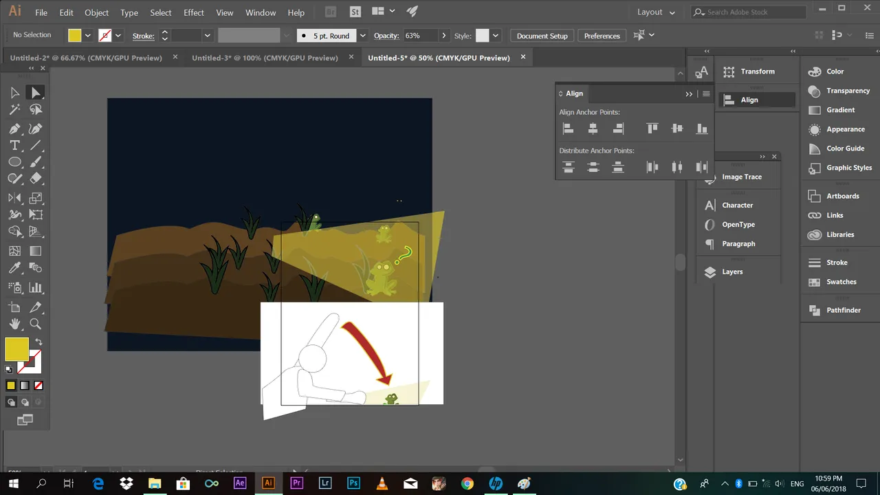Select the Eyedropper tool

click(14, 268)
